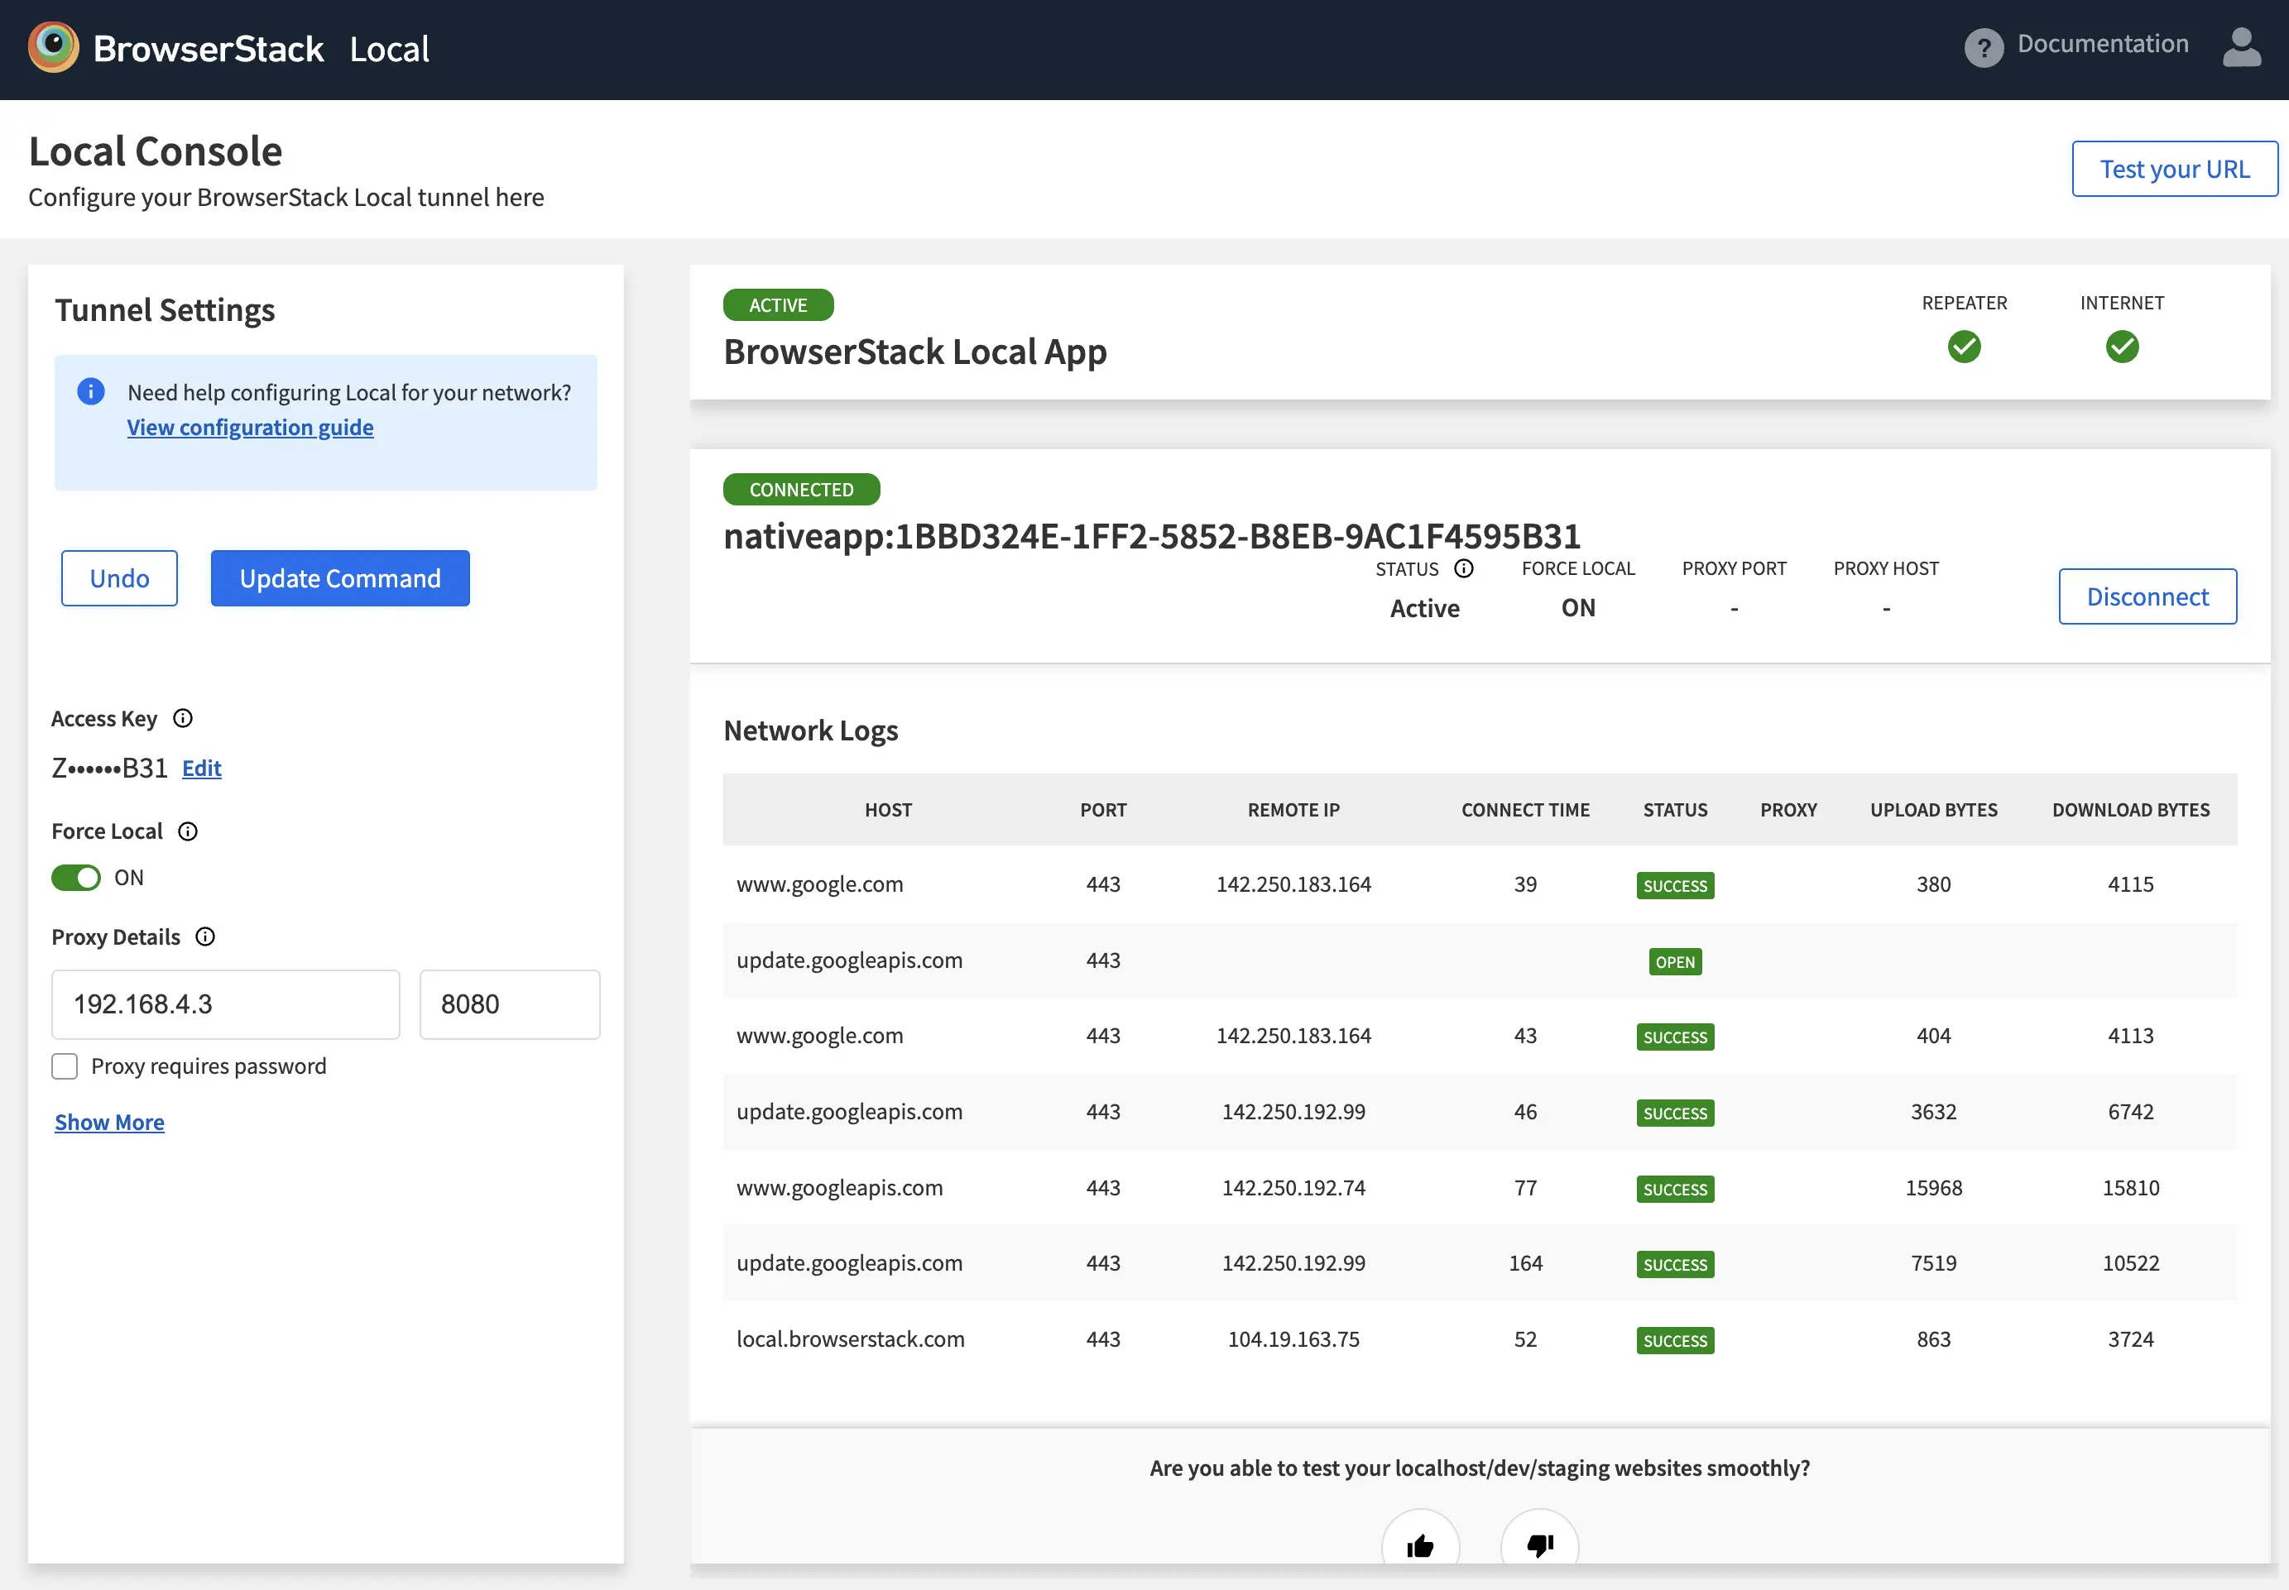Turn off the Force Local toggle
The width and height of the screenshot is (2289, 1590).
(x=77, y=878)
